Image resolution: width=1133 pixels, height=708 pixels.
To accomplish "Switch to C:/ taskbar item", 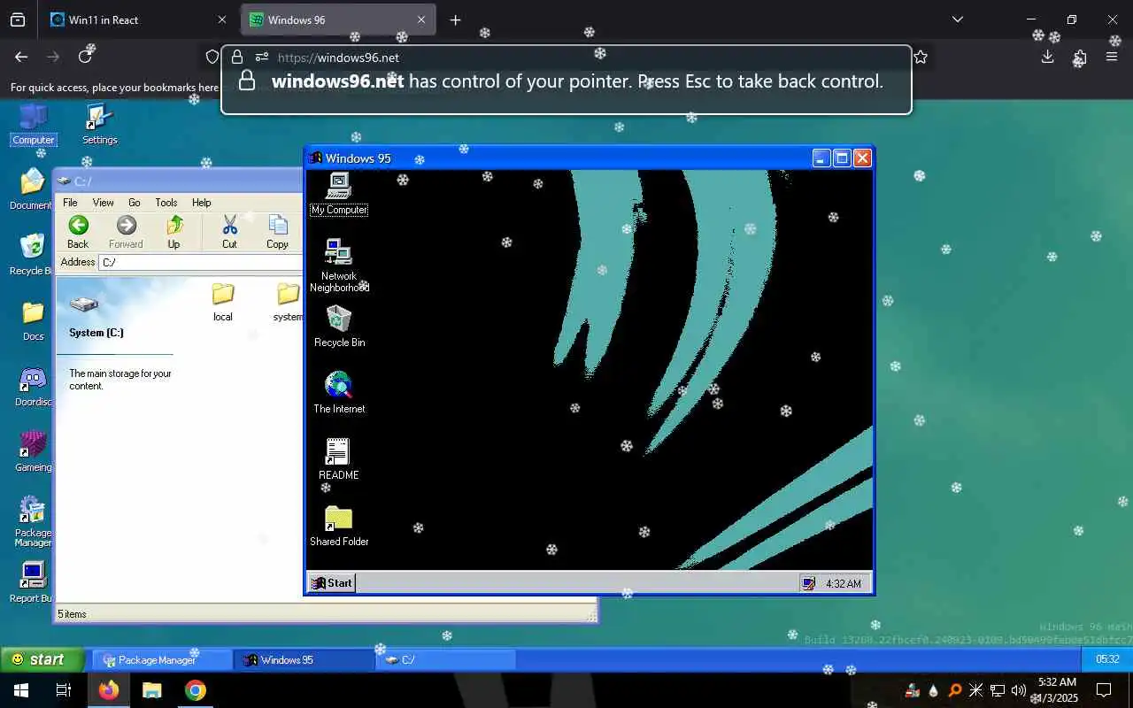I will tap(446, 659).
